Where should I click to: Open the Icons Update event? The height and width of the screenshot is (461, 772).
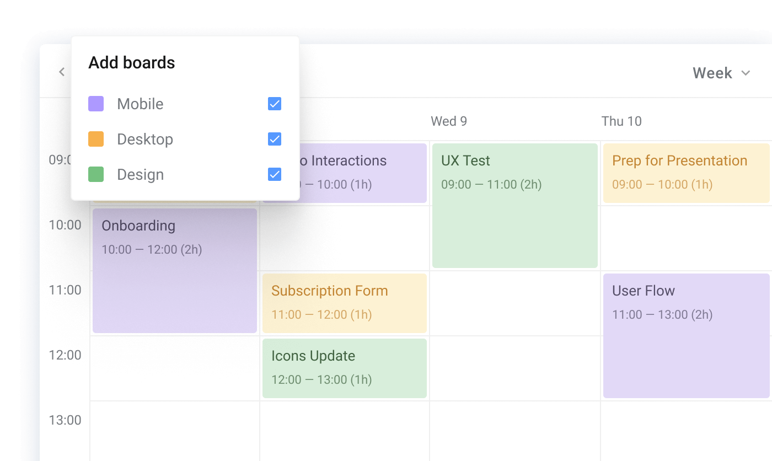[x=345, y=368]
